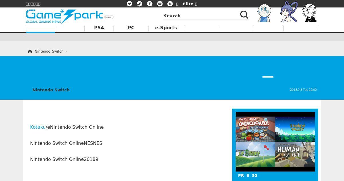Click the Human Fall Flat thumbnail
Screen dimensions: 344x181
tap(295, 154)
